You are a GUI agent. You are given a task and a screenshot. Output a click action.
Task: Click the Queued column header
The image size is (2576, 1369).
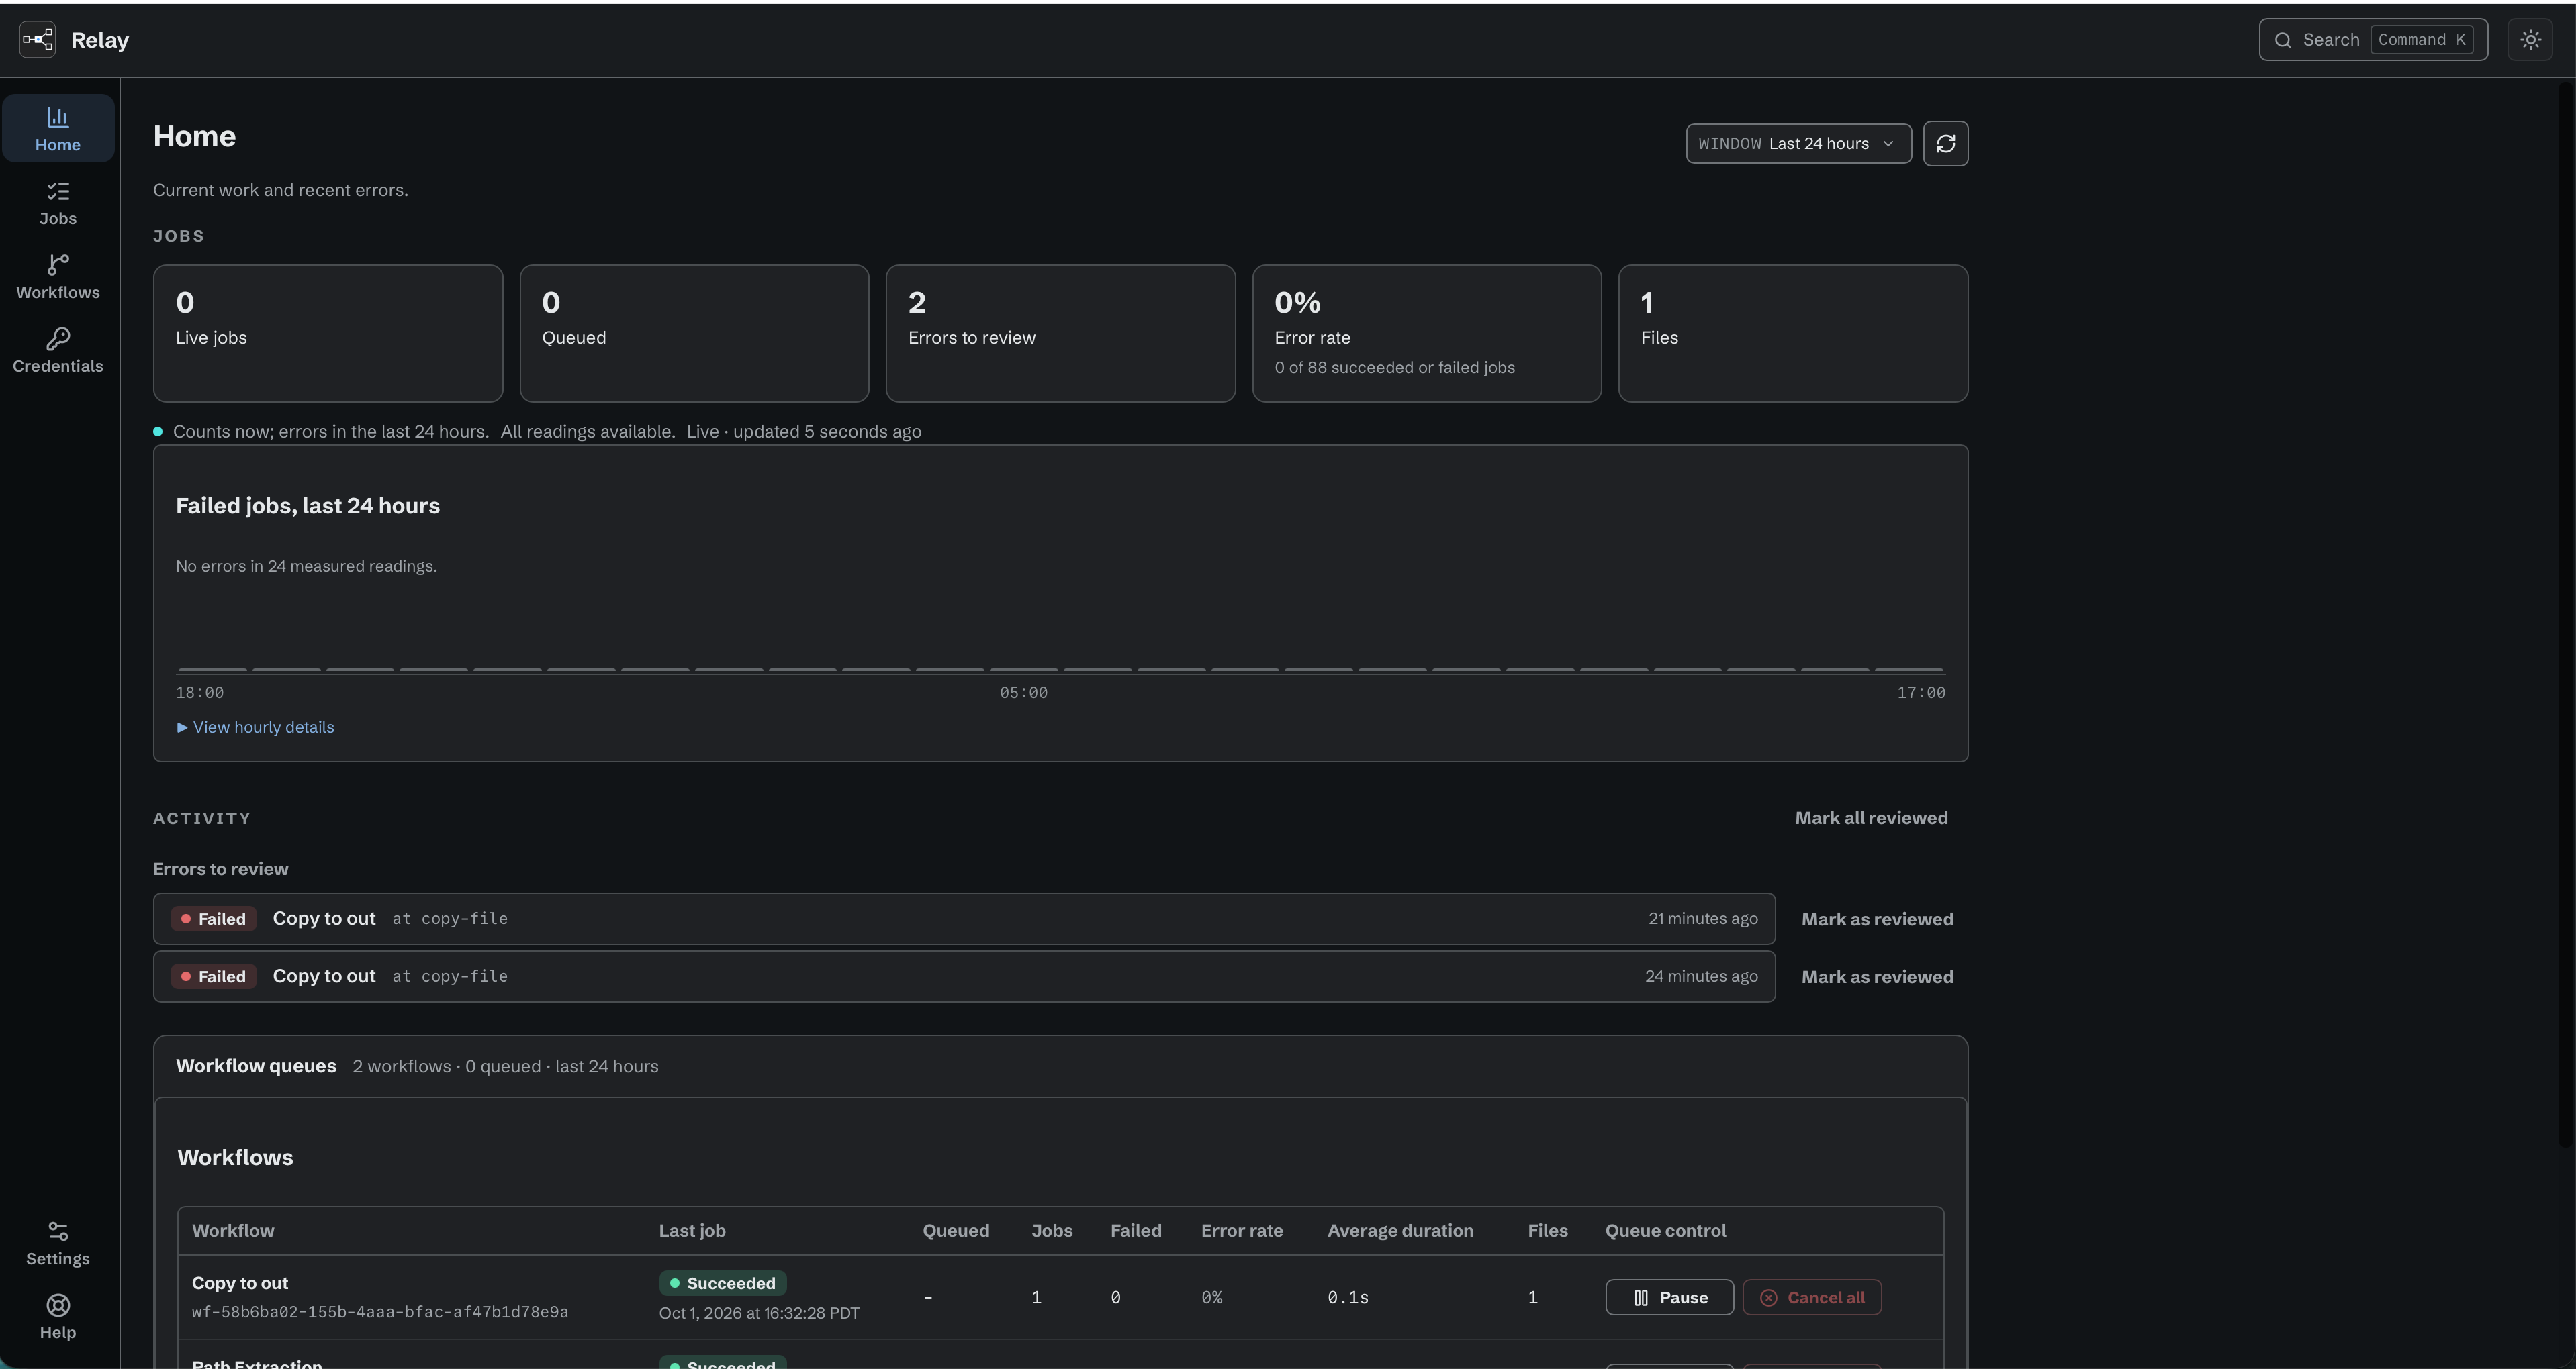tap(956, 1231)
